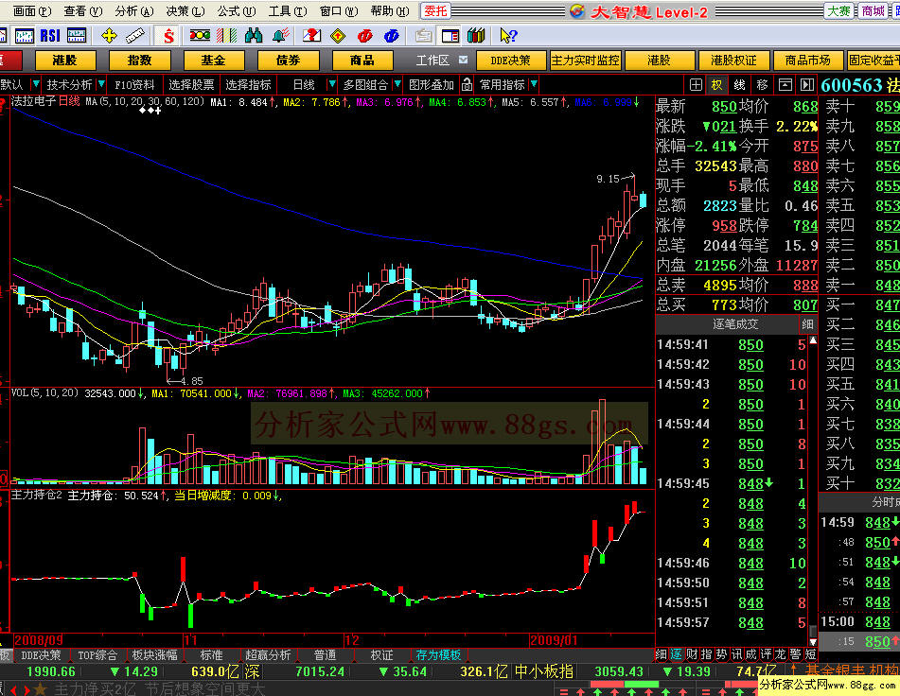The image size is (900, 696).
Task: Toggle the 龙 tab in bottom strip
Action: (780, 654)
